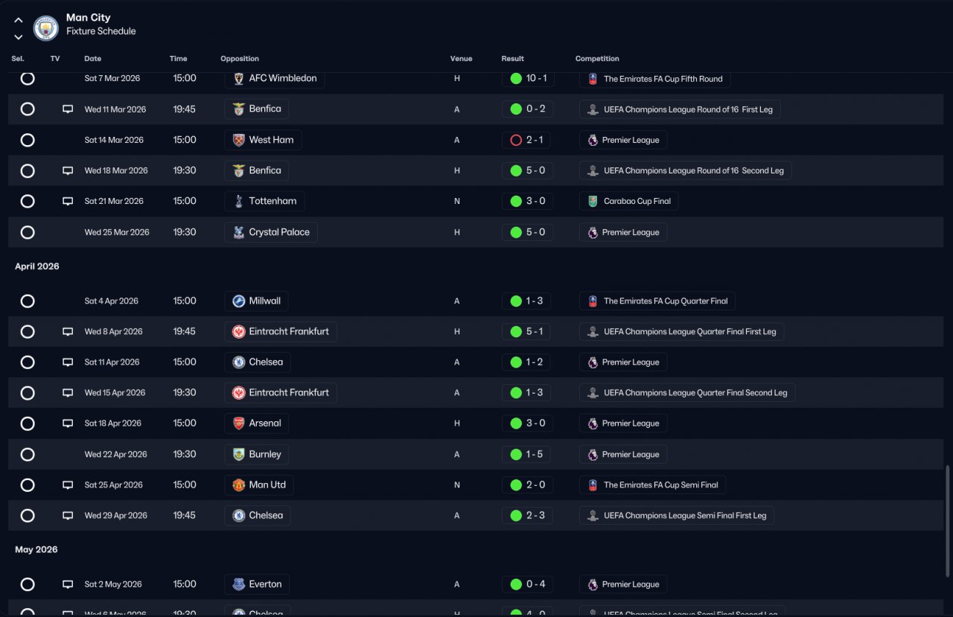The width and height of the screenshot is (953, 617).
Task: Click Chelsea crest on 29 Apr row
Action: click(x=238, y=516)
